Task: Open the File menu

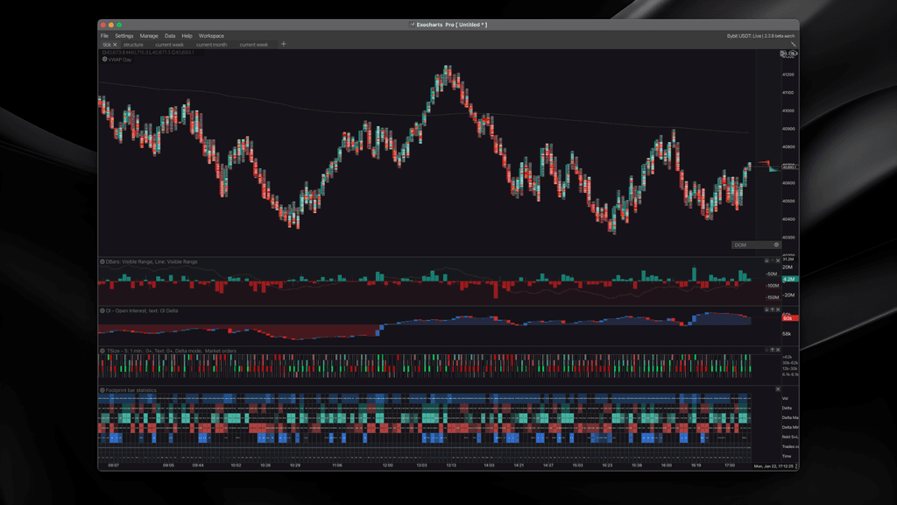Action: pyautogui.click(x=104, y=36)
